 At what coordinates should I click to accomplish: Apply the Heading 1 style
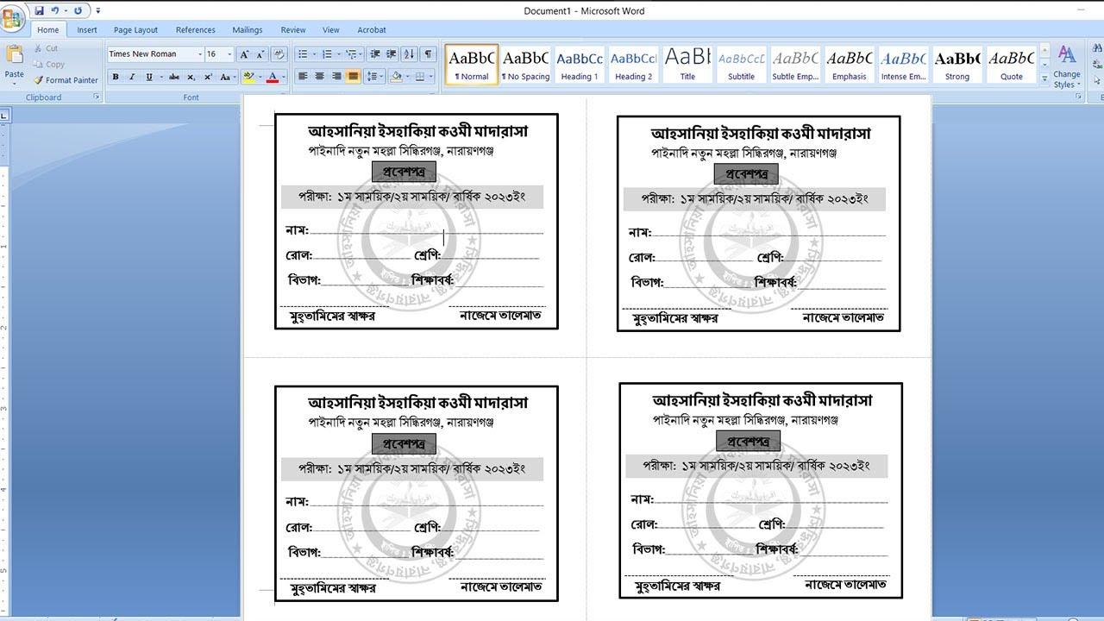(580, 65)
